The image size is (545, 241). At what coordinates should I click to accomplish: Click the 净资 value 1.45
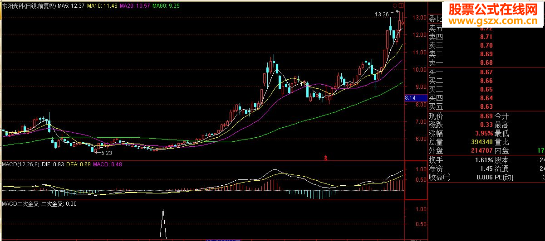(486, 169)
